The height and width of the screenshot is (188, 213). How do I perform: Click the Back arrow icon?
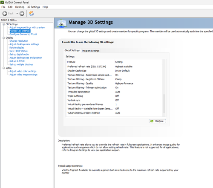[x=5, y=14]
